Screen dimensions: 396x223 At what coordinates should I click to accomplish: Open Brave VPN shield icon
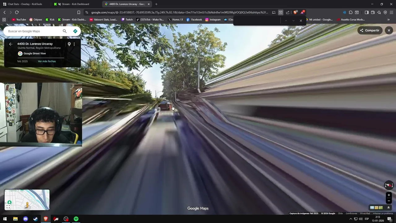pyautogui.click(x=385, y=12)
